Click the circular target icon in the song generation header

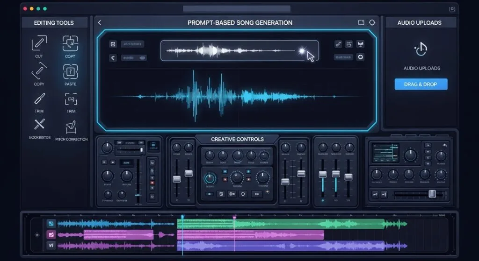(372, 22)
